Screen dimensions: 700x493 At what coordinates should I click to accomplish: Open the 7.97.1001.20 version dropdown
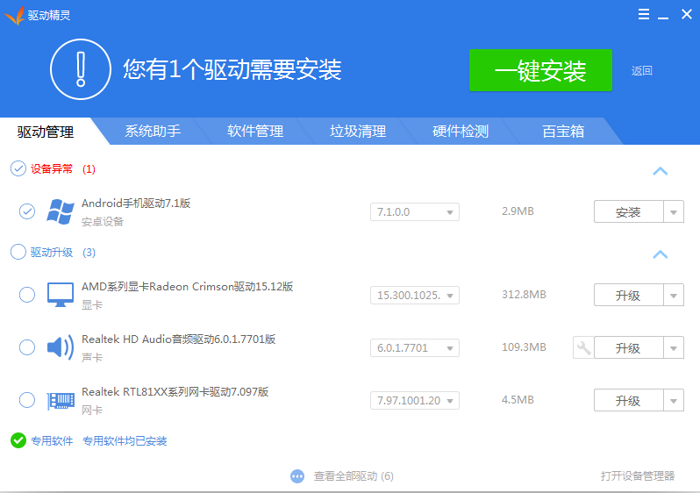[x=415, y=401]
